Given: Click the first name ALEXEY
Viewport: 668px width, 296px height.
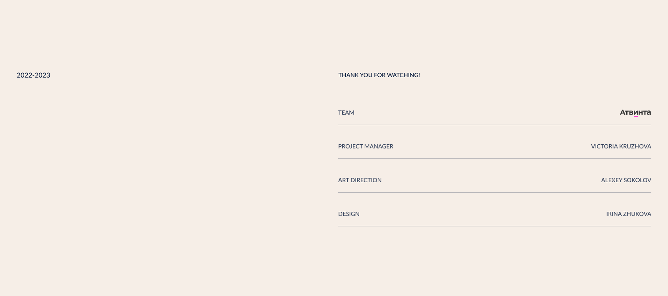Looking at the screenshot, I should pos(611,181).
